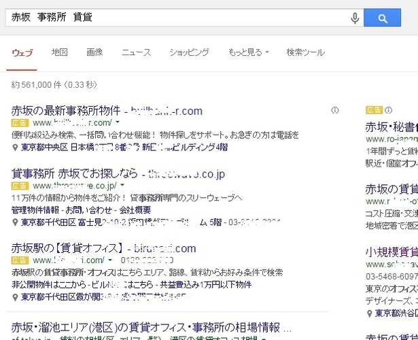Open URL dropdown arrow of first ad
The width and height of the screenshot is (418, 340).
[118, 123]
